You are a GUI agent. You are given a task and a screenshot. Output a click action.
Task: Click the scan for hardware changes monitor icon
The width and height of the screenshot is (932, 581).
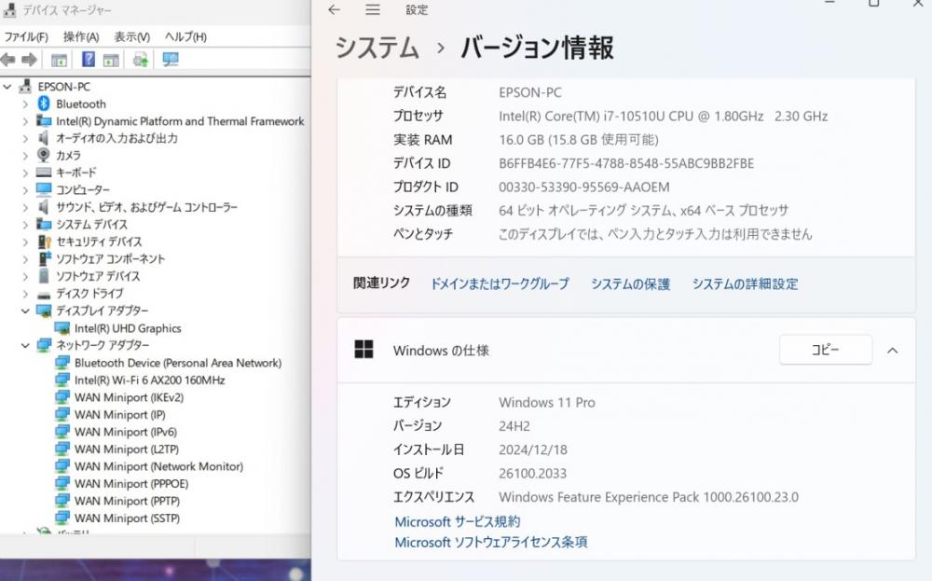click(x=171, y=59)
